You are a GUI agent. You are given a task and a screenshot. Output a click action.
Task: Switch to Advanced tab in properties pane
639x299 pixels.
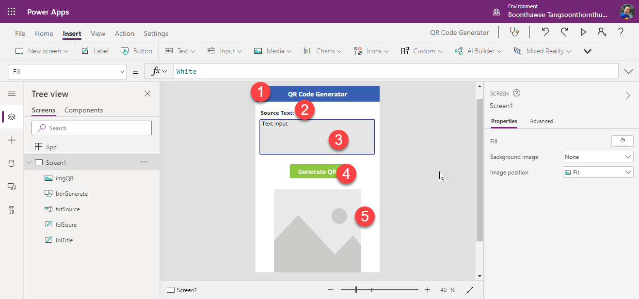click(x=542, y=121)
